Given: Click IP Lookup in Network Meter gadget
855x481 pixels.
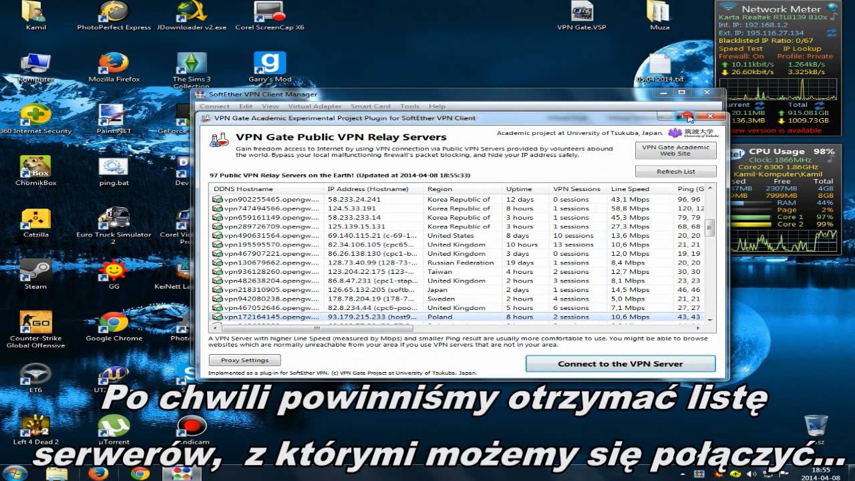Looking at the screenshot, I should pos(802,49).
